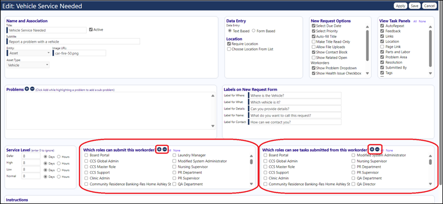The image size is (443, 204).
Task: Edit the Low service level value
Action: coord(31,170)
